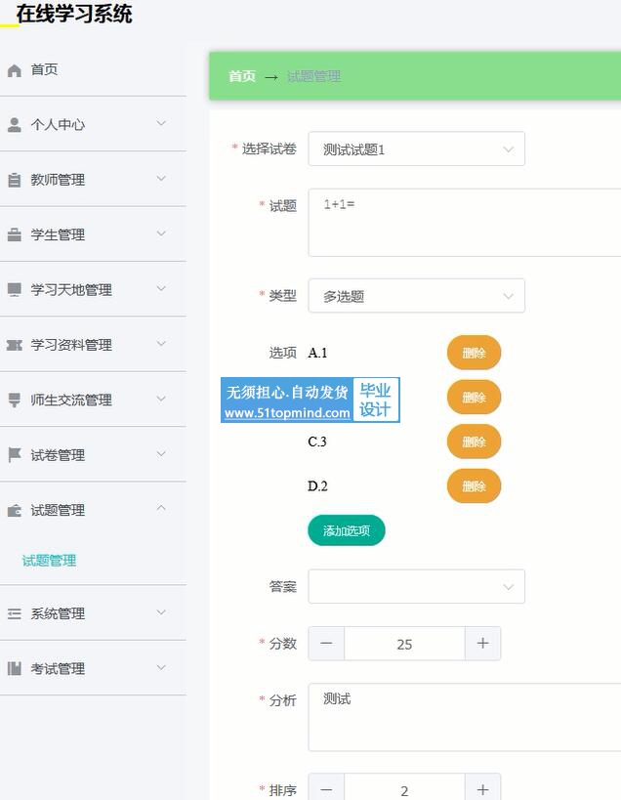
Task: Click the flag icon for 试卷管理
Action: 15,455
